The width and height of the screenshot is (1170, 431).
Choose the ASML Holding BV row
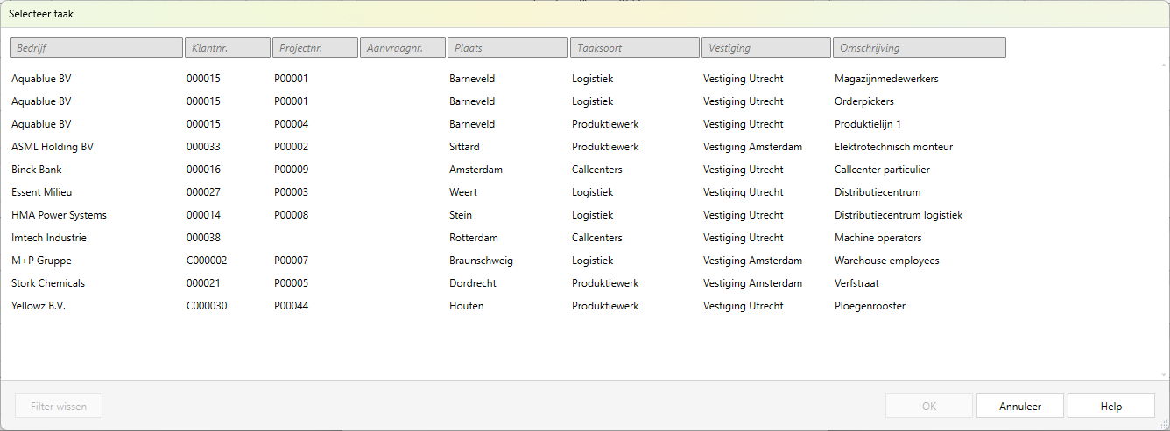[x=53, y=147]
